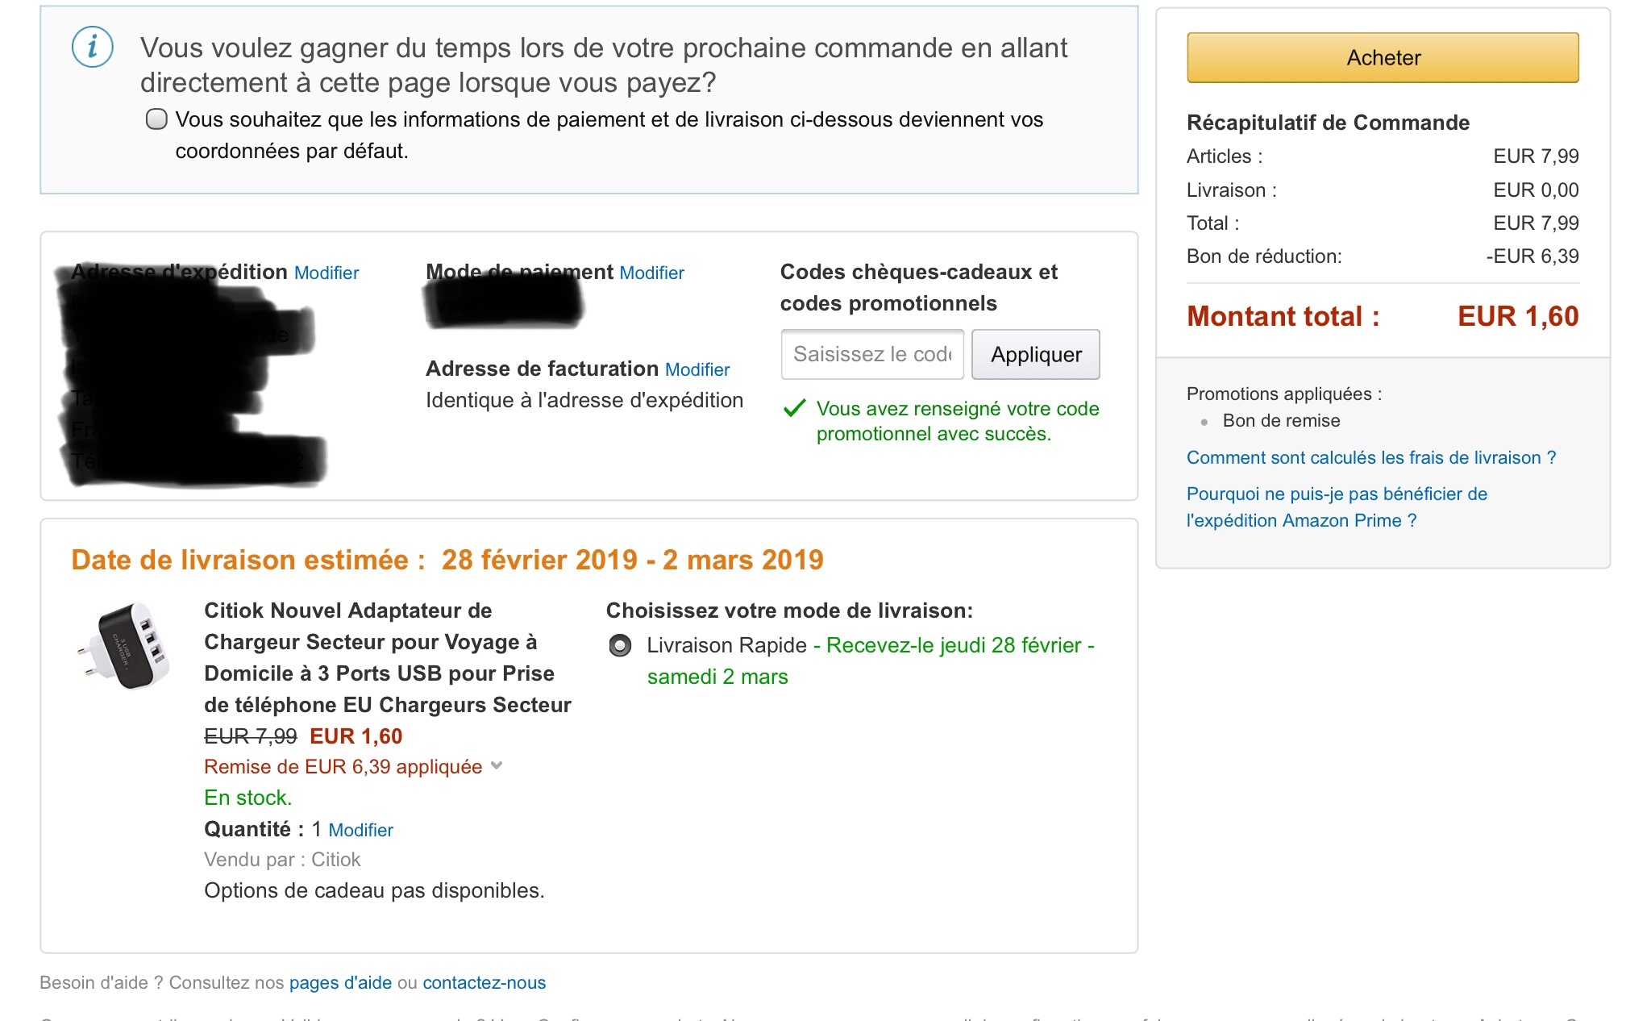Click the contactez-nous link
This screenshot has width=1651, height=1021.
(484, 983)
